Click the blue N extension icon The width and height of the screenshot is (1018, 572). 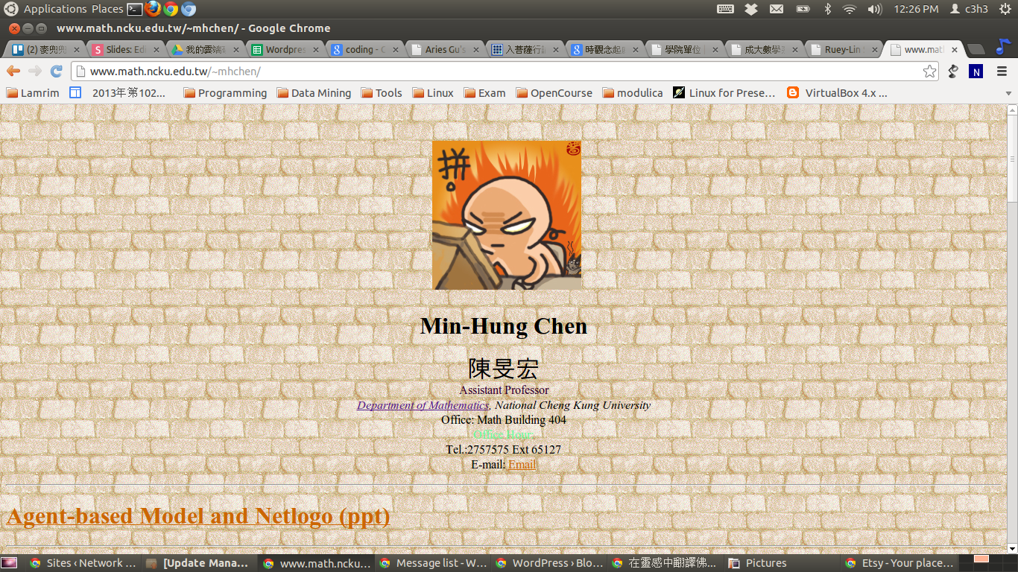click(x=976, y=71)
